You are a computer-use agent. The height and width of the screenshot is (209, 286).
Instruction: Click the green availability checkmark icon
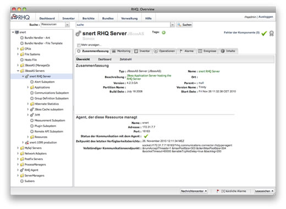[x=264, y=34]
